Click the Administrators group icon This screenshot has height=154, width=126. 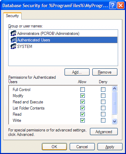13,34
